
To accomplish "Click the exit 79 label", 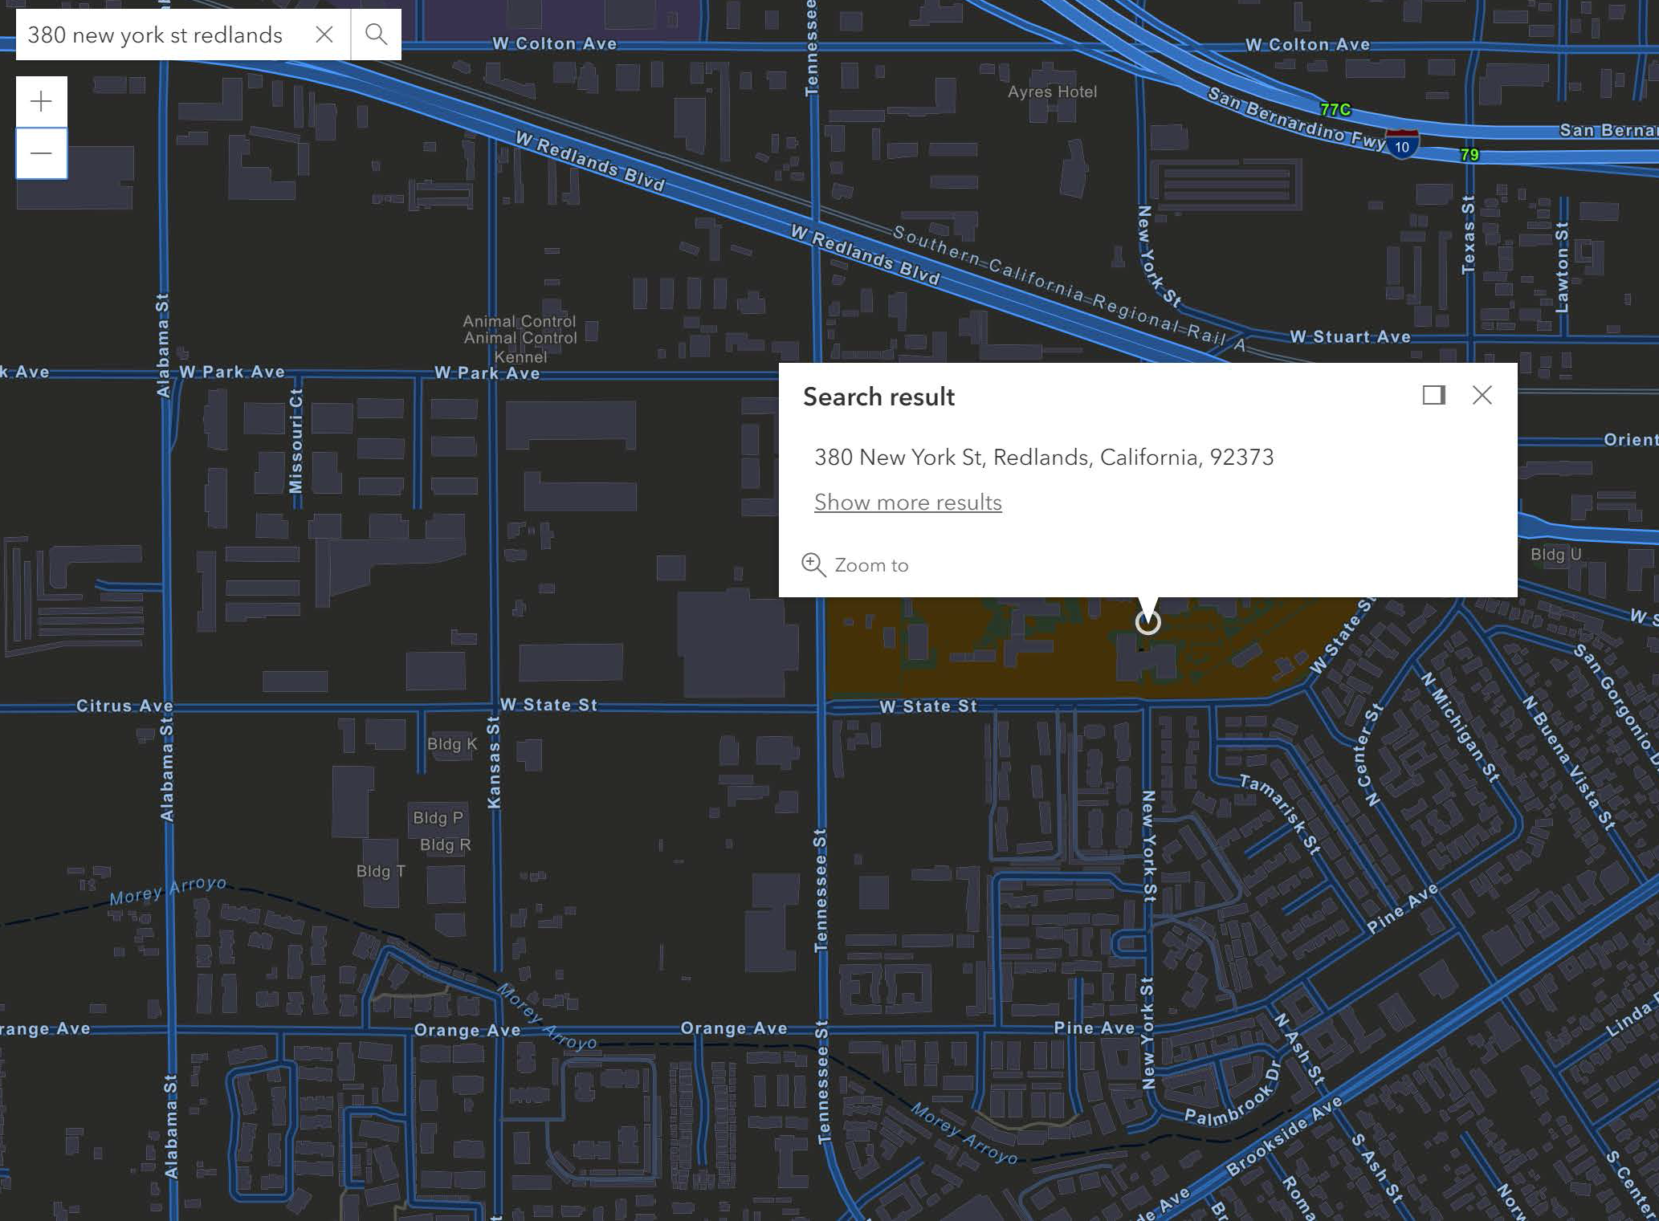I will (1469, 154).
